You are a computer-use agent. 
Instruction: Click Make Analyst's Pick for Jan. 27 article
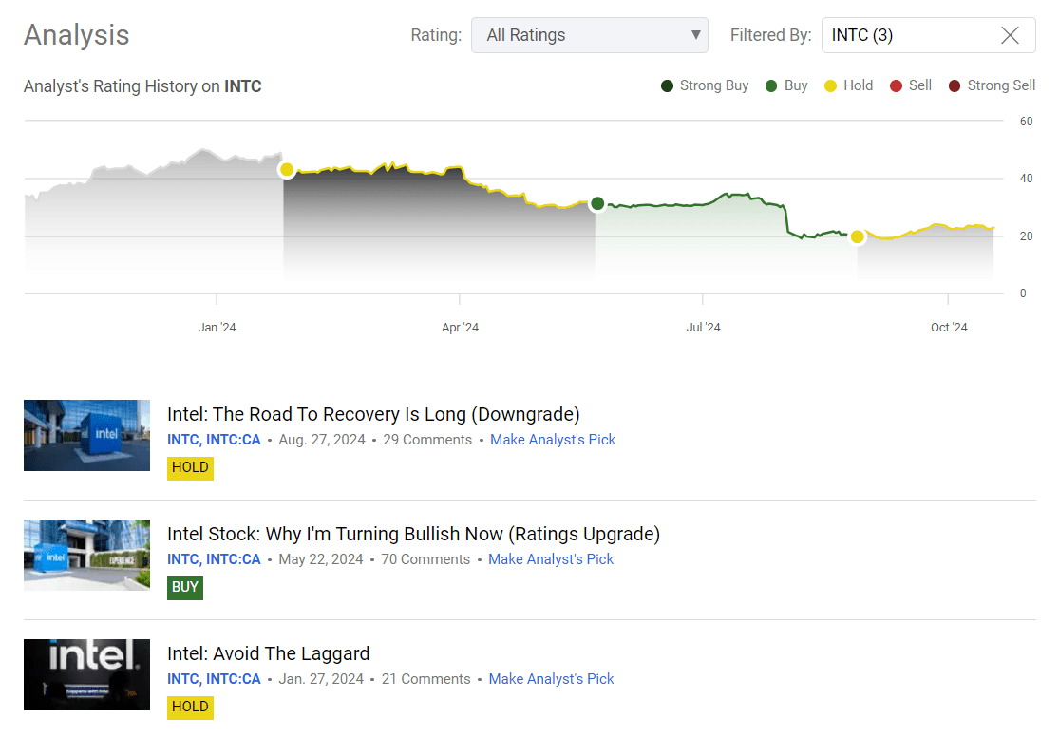tap(551, 679)
